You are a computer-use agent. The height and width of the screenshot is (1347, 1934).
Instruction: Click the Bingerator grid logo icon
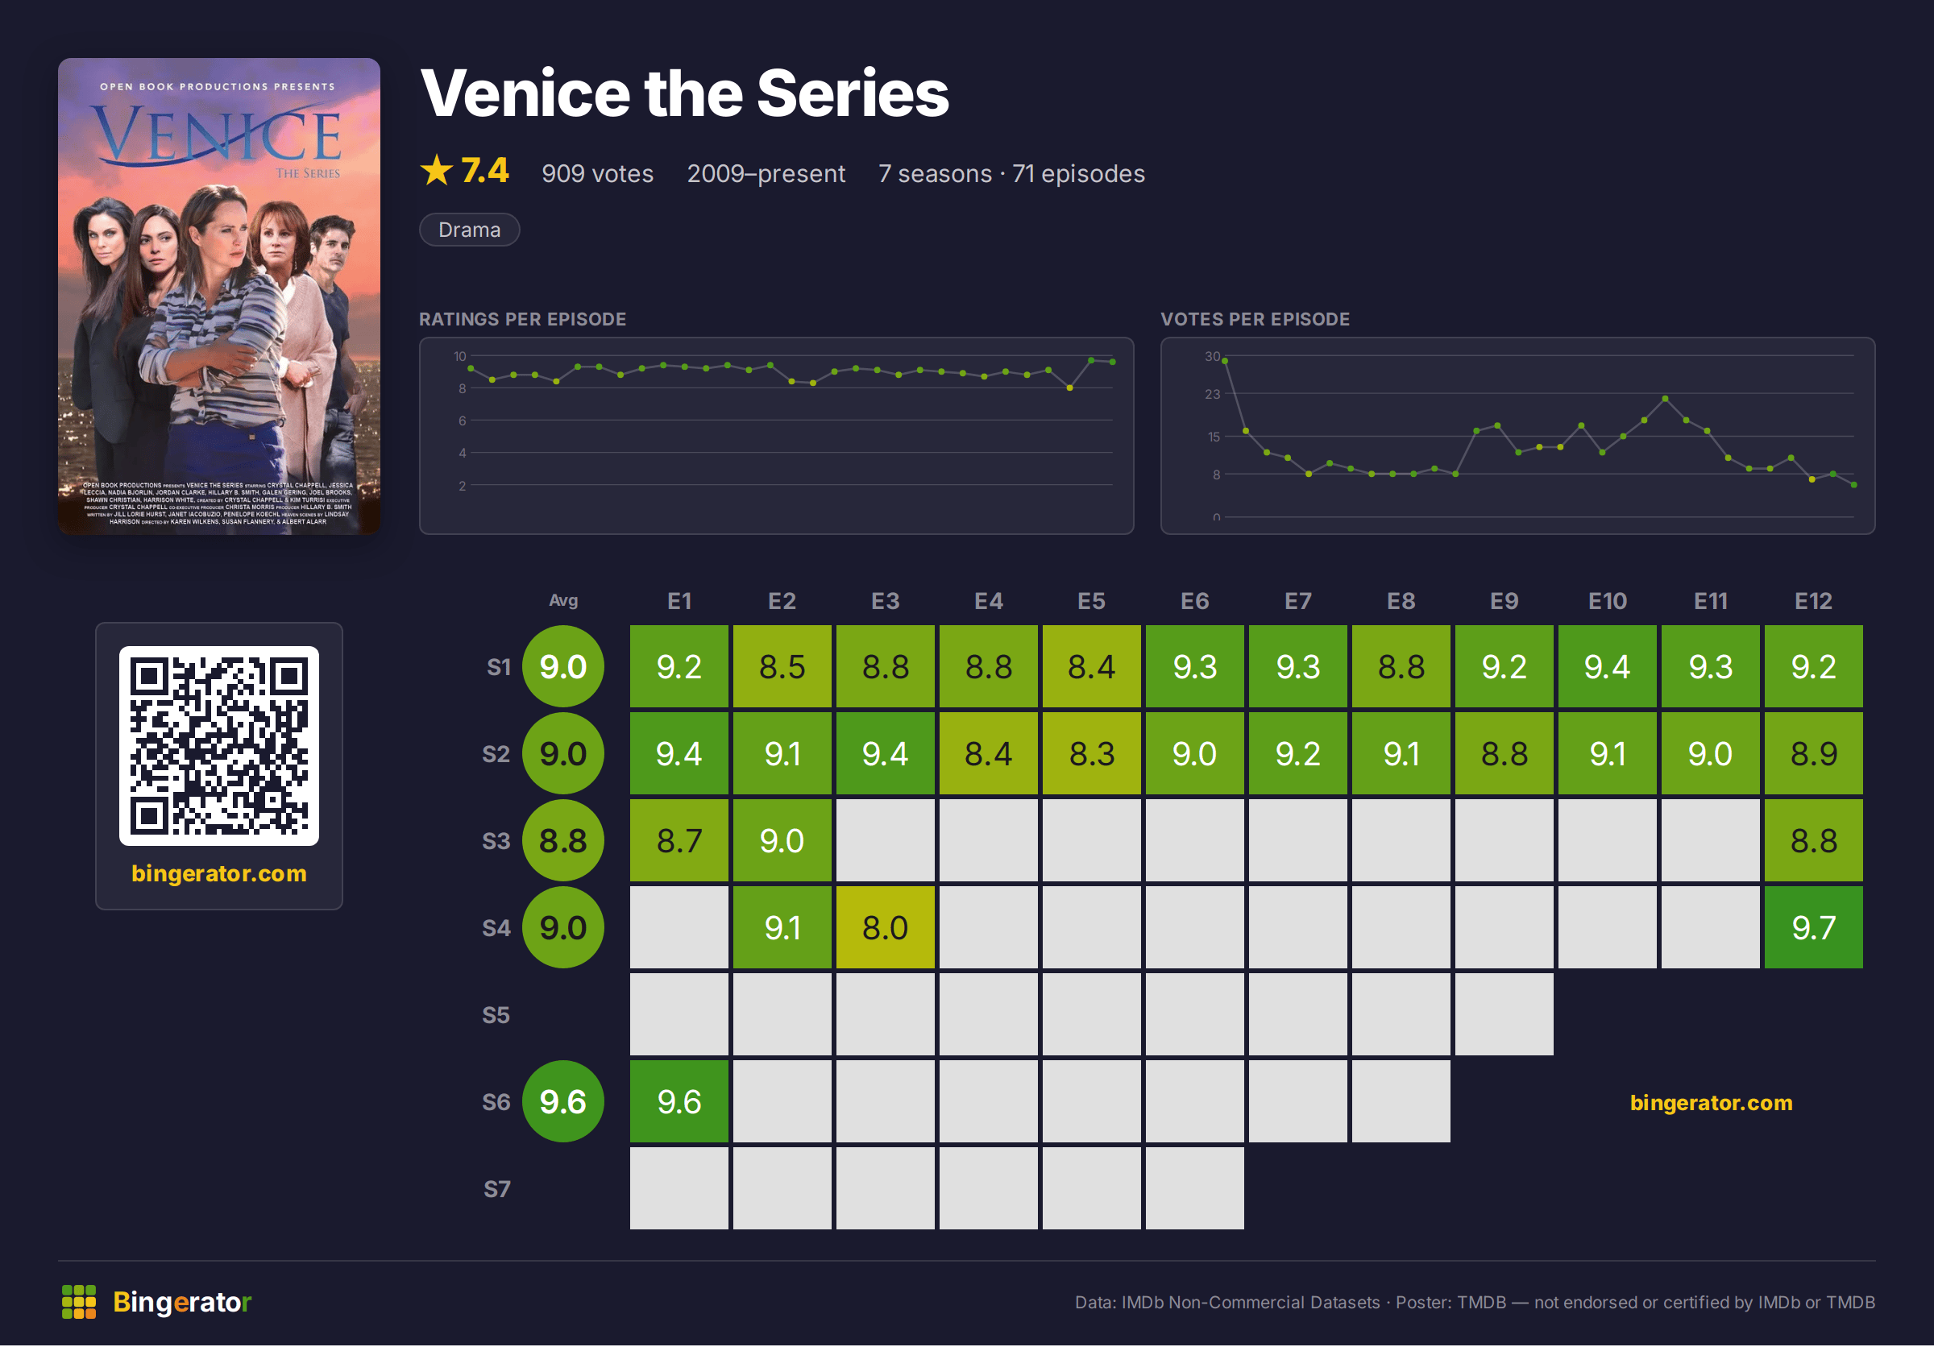point(79,1303)
